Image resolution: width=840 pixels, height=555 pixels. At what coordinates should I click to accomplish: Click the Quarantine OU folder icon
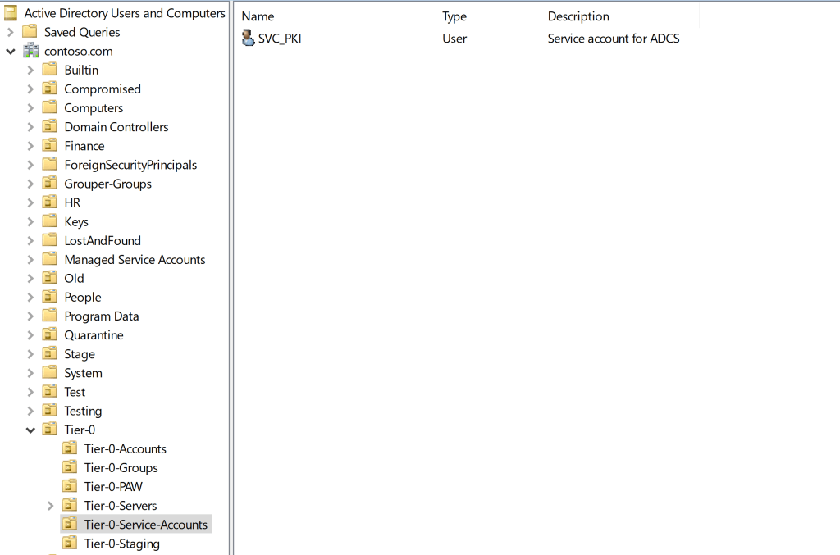(50, 335)
